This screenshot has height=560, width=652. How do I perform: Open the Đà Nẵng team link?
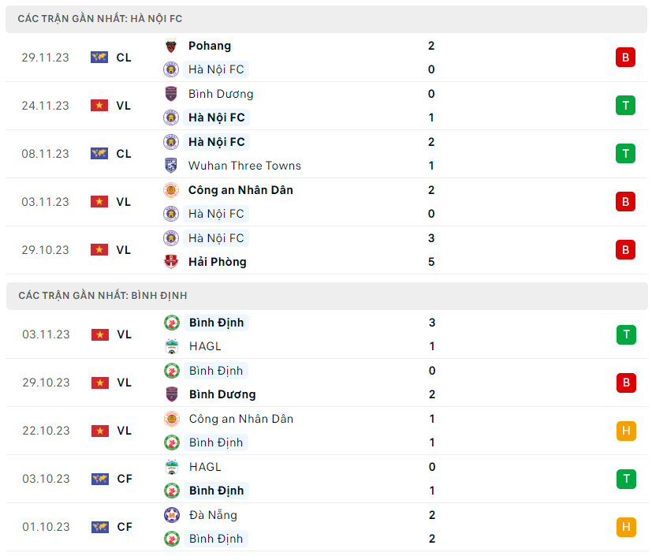(x=213, y=515)
